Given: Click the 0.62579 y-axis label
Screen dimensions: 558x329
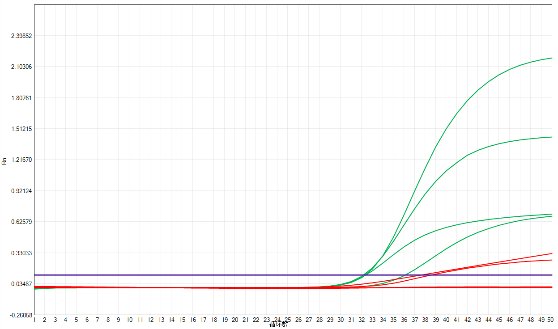Looking at the screenshot, I should pos(21,222).
